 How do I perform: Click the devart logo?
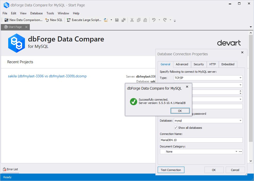tap(229, 43)
